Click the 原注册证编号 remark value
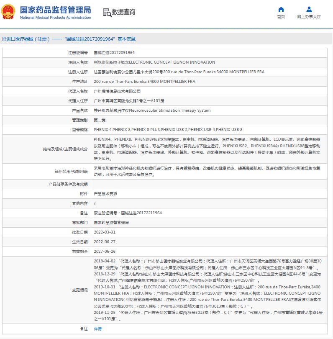The width and height of the screenshot is (333, 339). (x=128, y=213)
